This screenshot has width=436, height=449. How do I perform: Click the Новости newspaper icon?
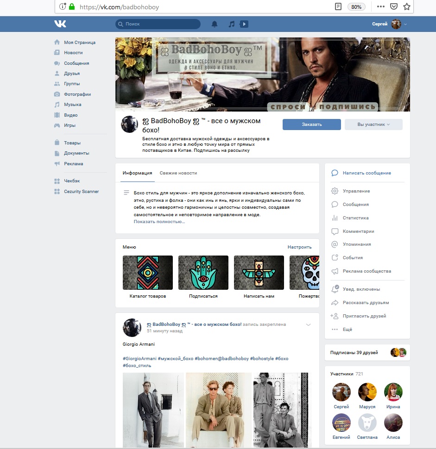[57, 52]
